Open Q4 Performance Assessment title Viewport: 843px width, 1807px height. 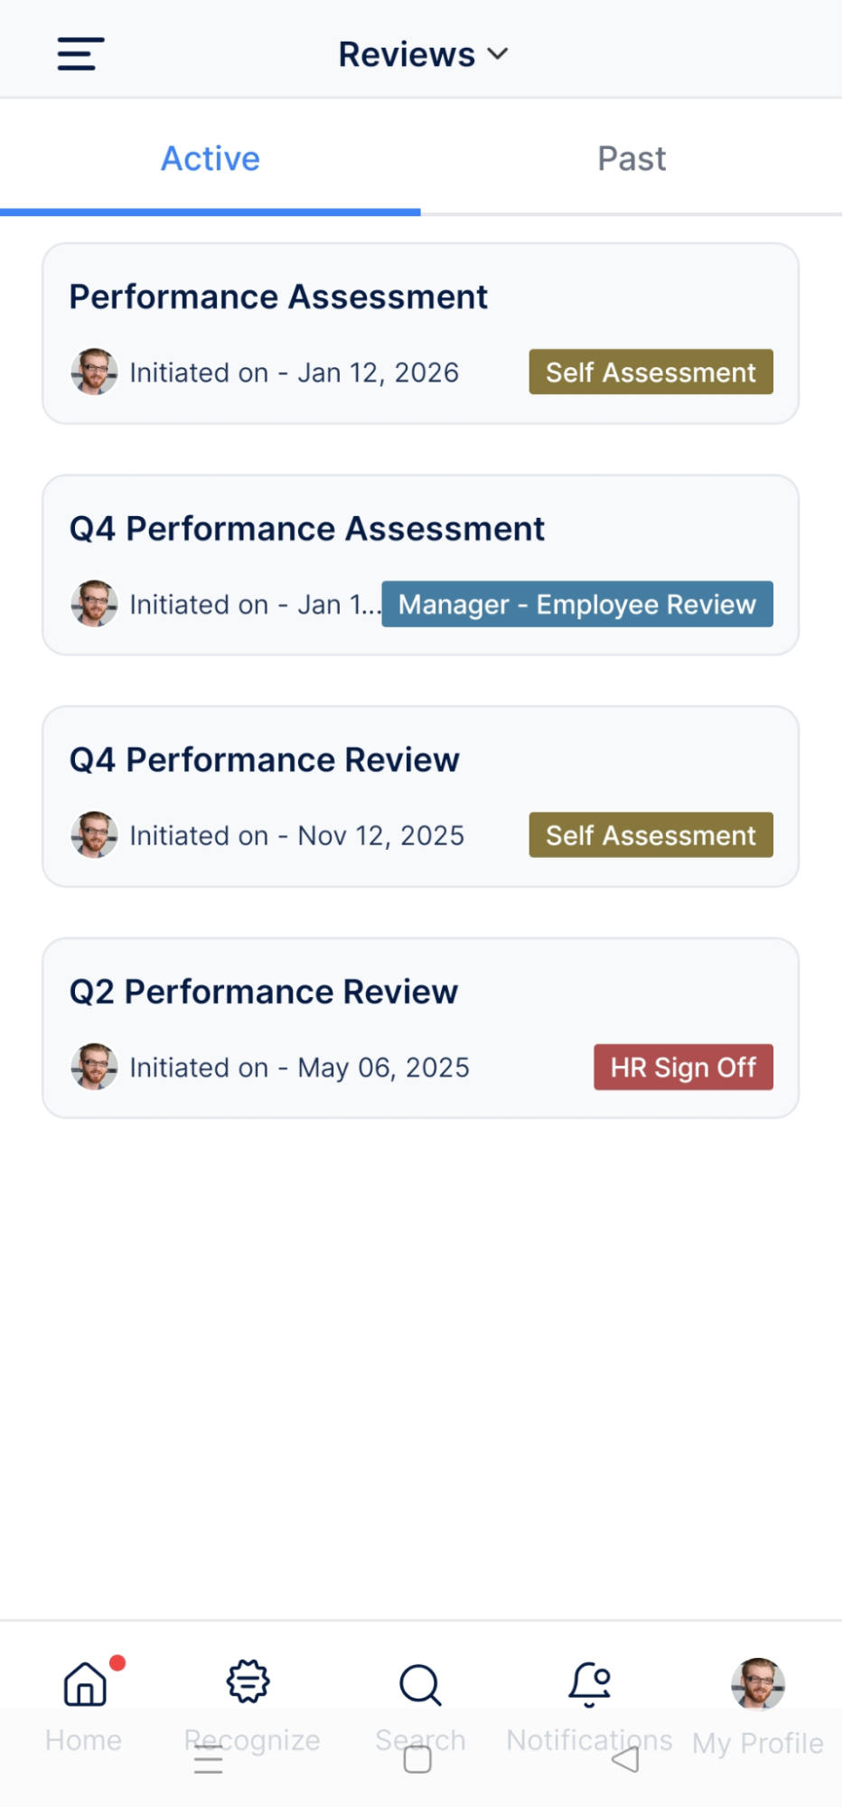pos(307,529)
